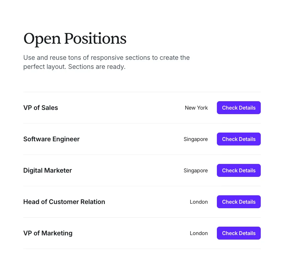
Task: Click the VP of Marketing title
Action: 48,233
